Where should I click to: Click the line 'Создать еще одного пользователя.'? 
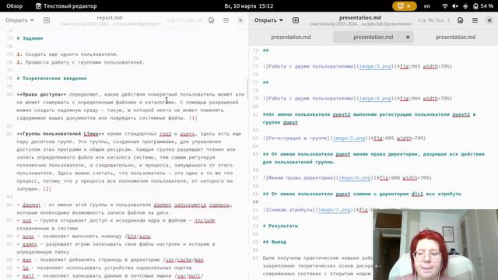[x=72, y=54]
